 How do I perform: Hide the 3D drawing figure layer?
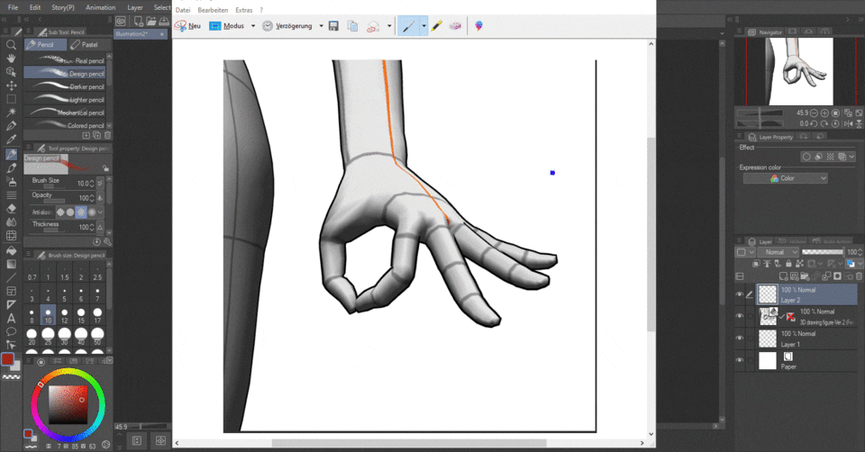(739, 316)
